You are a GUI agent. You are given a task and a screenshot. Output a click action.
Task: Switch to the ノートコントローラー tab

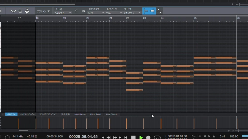pos(27,114)
